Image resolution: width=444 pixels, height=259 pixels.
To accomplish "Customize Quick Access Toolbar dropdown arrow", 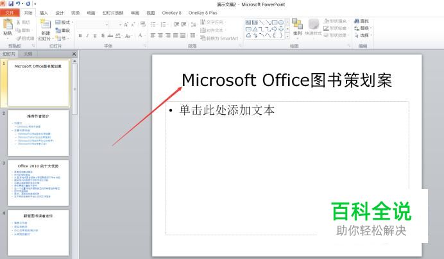I will pyautogui.click(x=35, y=4).
